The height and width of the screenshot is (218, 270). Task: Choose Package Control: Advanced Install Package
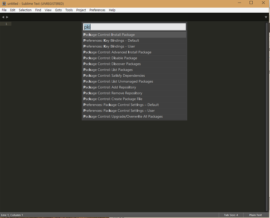135,52
